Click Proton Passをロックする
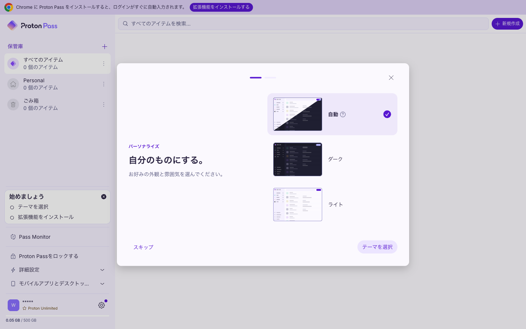 [58, 256]
